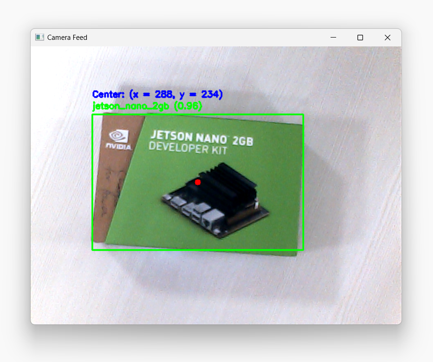Click the JETSON NANO 2GB box text
433x362 pixels.
[202, 138]
